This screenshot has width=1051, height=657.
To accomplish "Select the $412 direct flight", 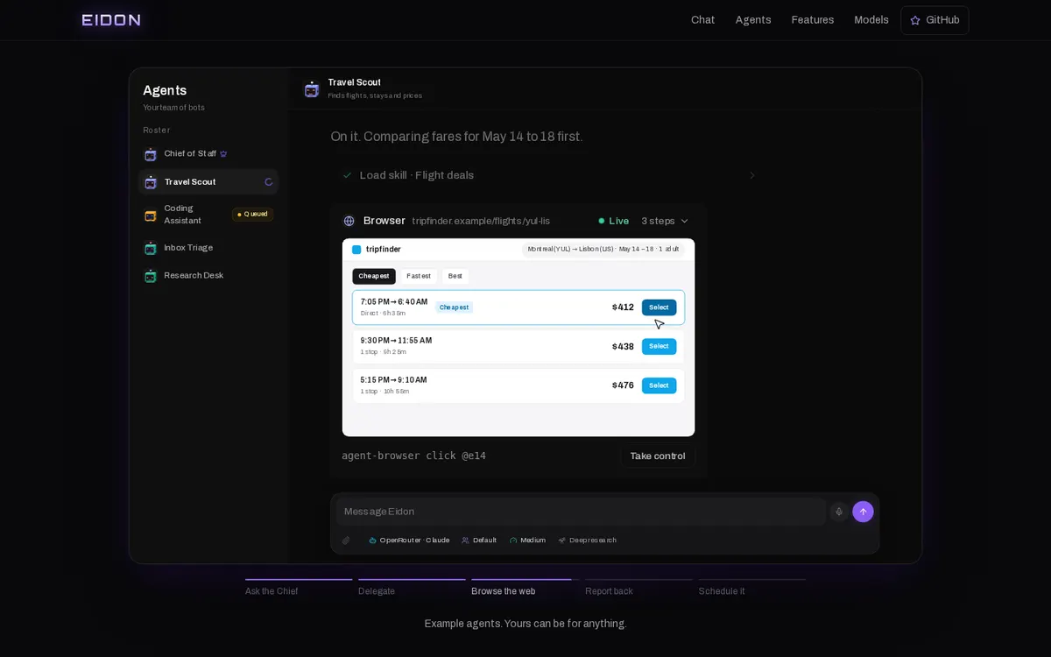I will click(659, 307).
